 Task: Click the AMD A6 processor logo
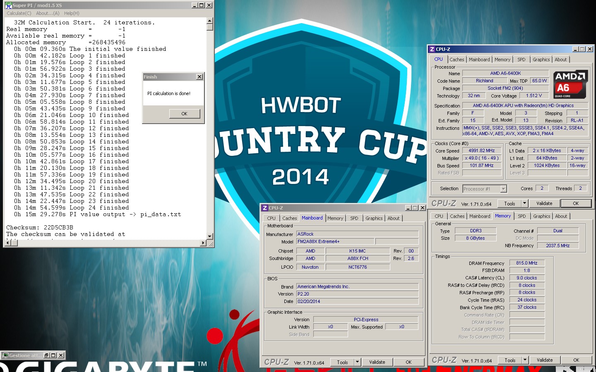[570, 85]
